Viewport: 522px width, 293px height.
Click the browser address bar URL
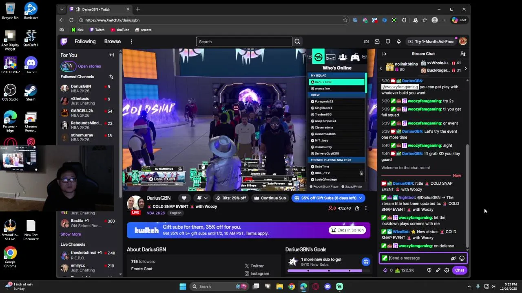click(x=113, y=20)
